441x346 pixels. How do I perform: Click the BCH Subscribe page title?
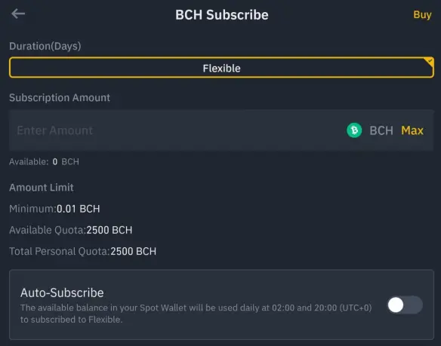[222, 14]
